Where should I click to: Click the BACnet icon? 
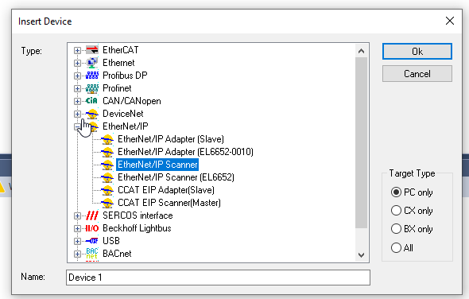click(x=92, y=254)
